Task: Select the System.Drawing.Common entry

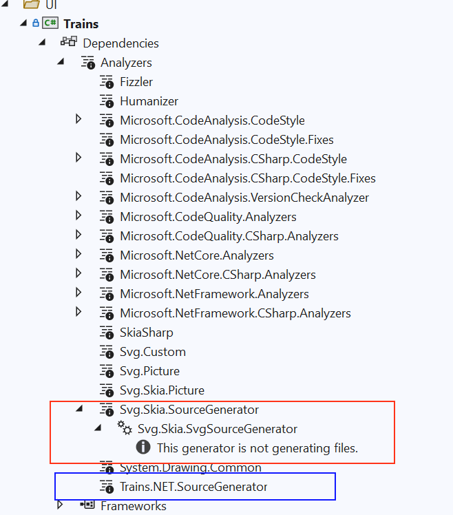Action: pos(191,467)
